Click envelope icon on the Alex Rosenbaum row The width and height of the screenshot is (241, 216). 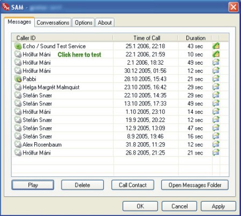216,144
